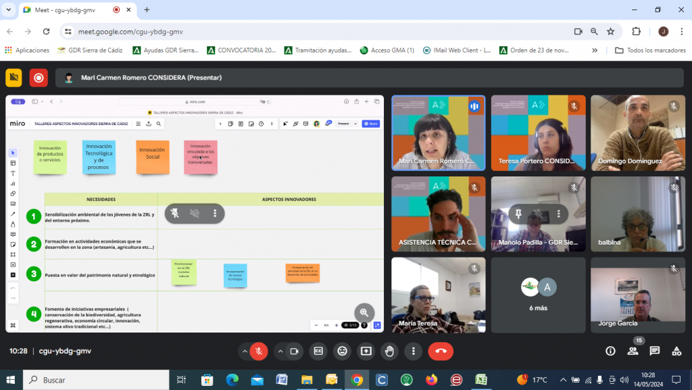
Task: Click the zoom magnifier on shared screen
Action: coord(364,312)
